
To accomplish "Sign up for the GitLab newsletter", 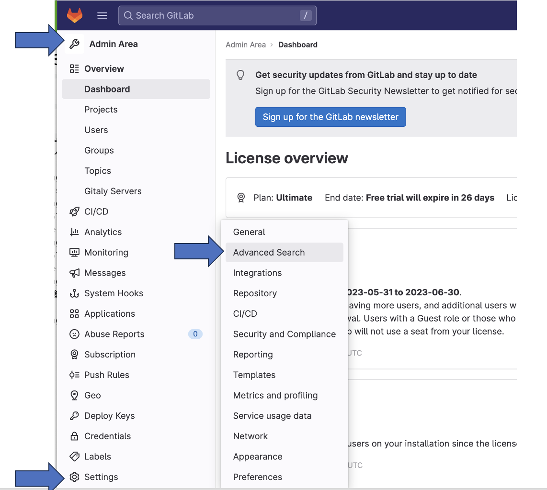I will tap(330, 117).
